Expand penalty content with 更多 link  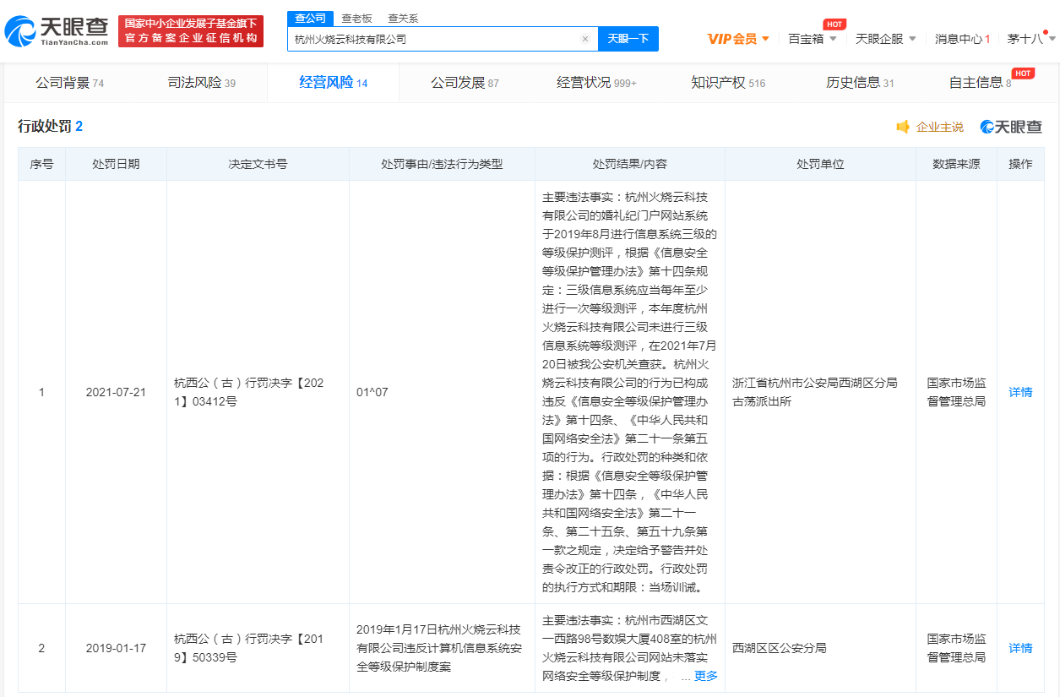pos(705,676)
